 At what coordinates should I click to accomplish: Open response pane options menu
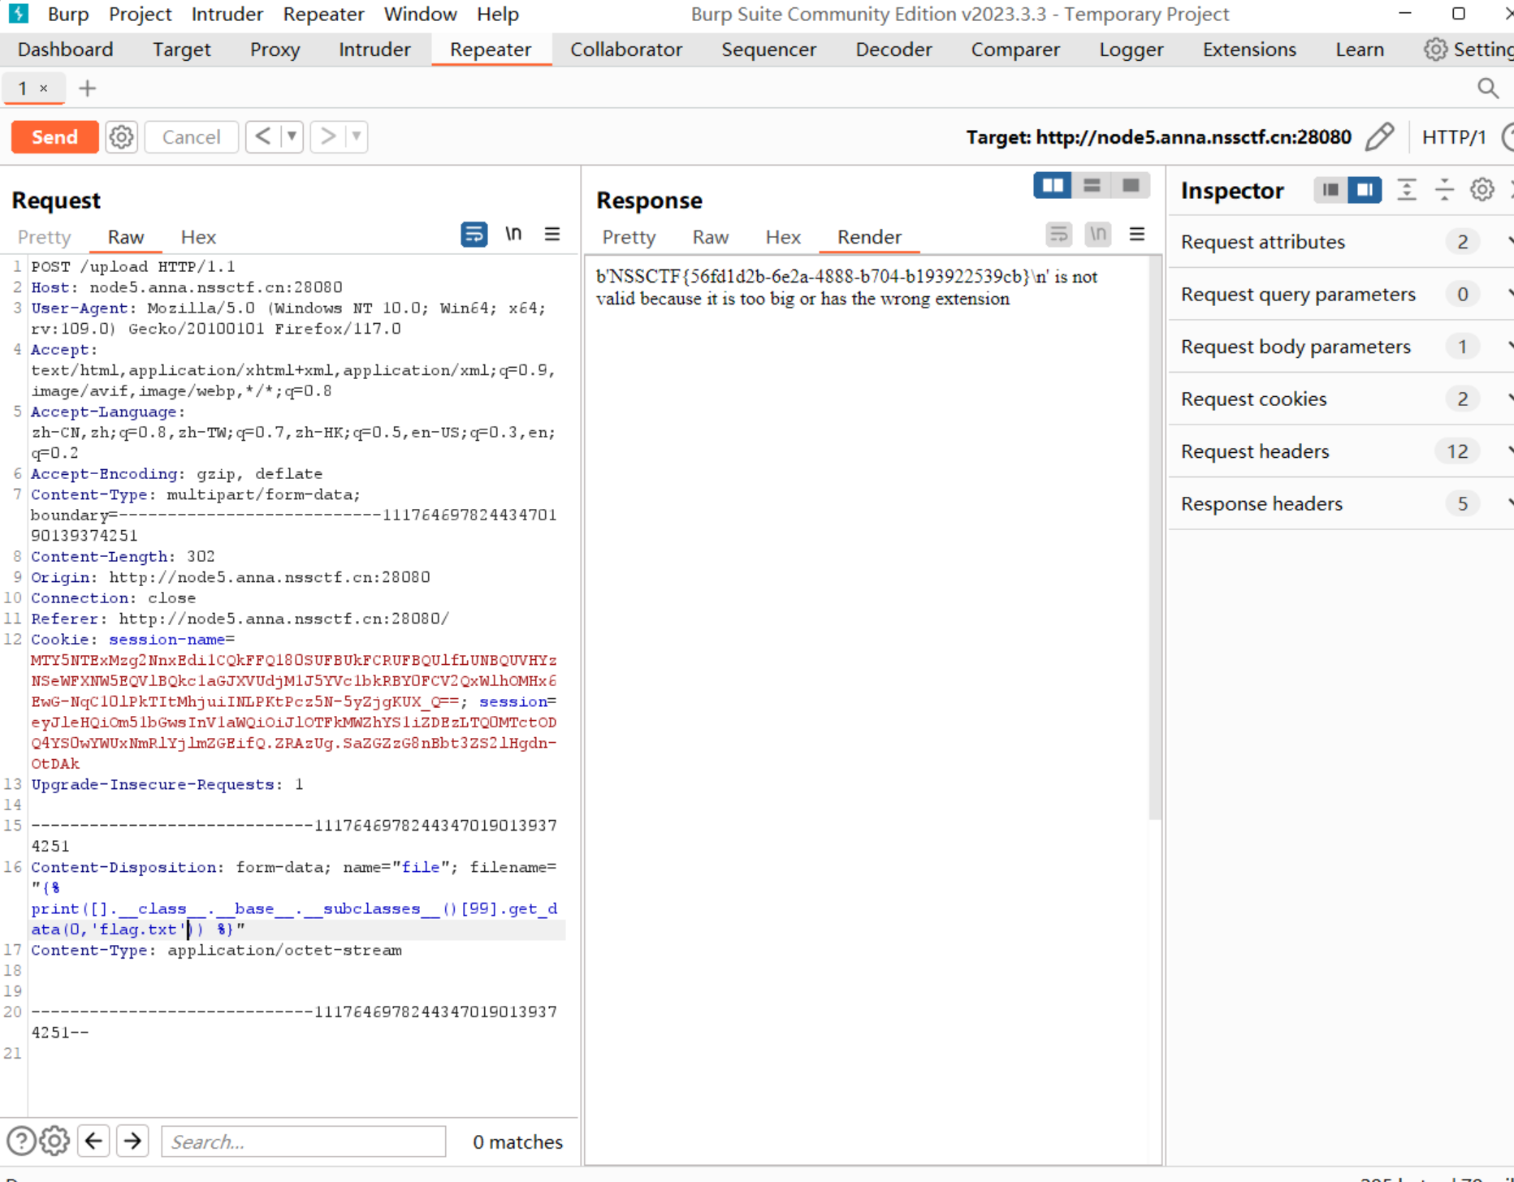click(1137, 235)
